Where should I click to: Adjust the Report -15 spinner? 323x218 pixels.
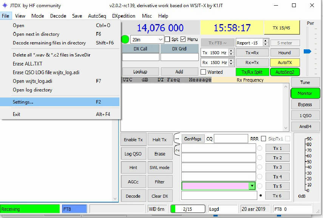(x=266, y=43)
